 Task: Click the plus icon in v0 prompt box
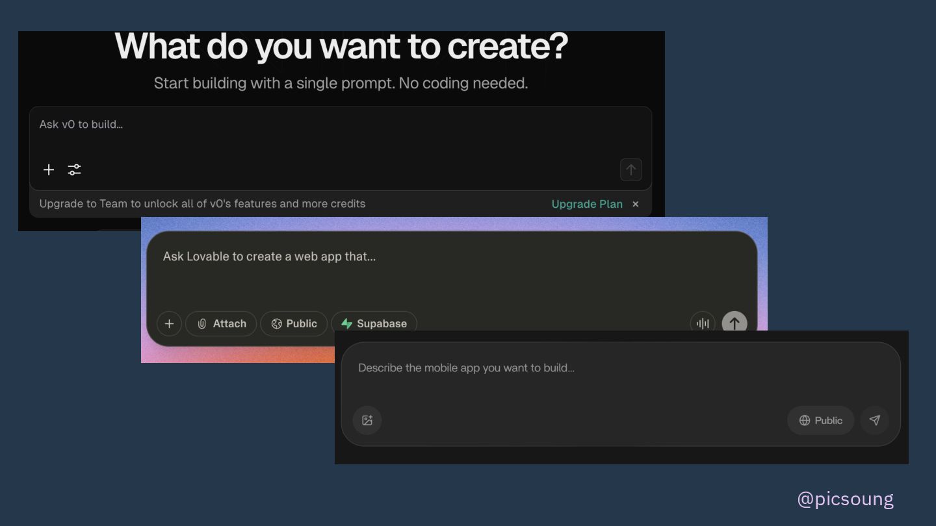[49, 169]
